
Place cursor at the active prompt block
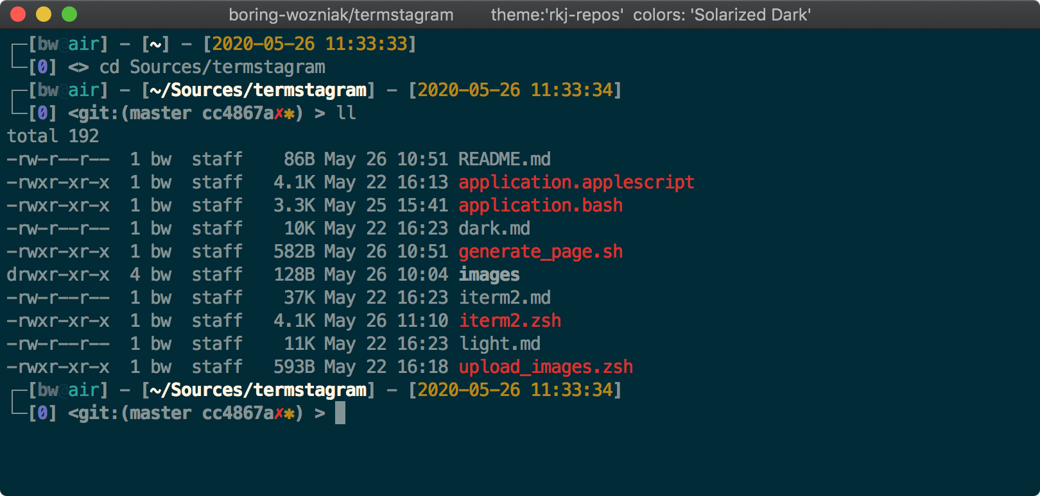(340, 413)
